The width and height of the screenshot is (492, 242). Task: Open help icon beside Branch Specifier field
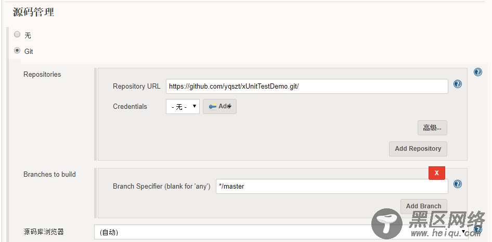[x=458, y=184]
